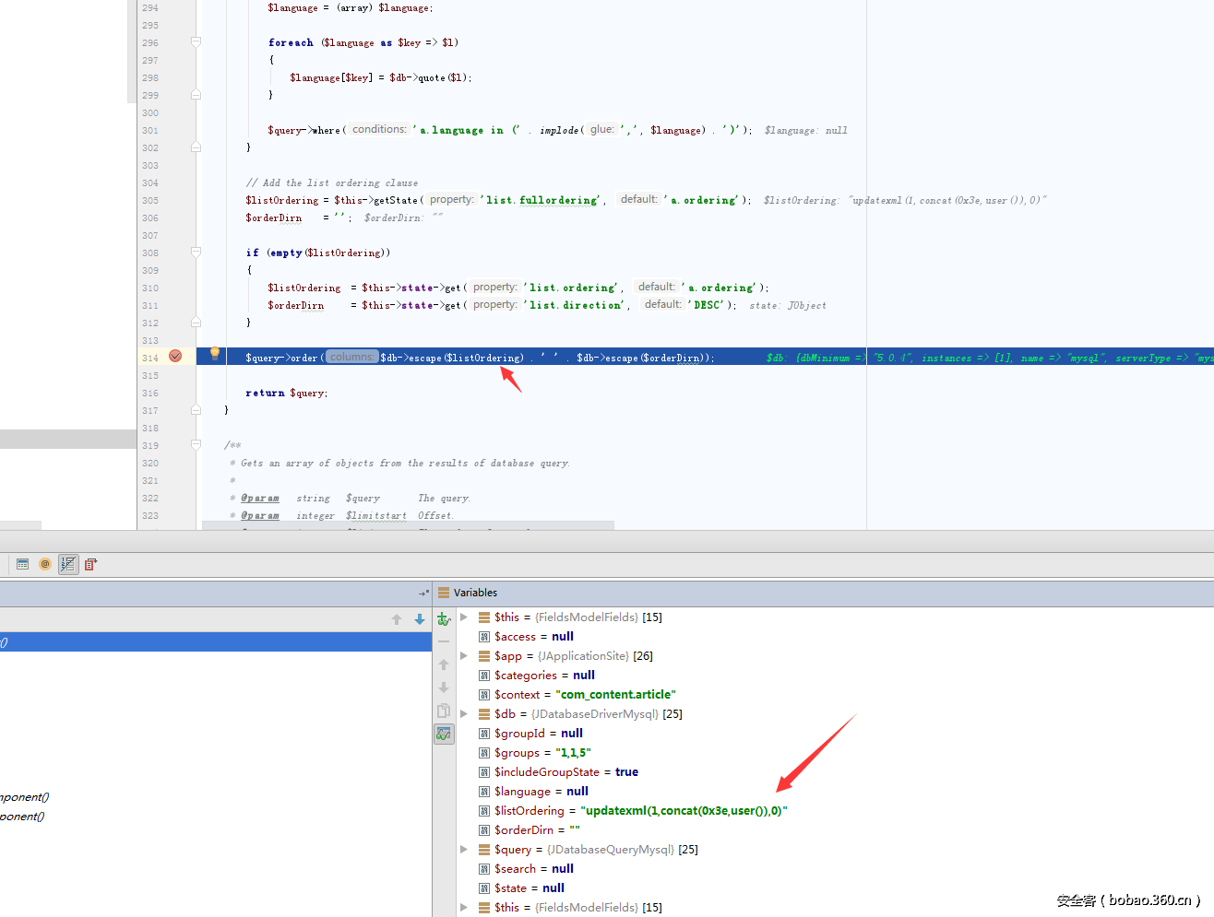Expand the $app JApplicationSite variable
This screenshot has height=917, width=1214.
pyautogui.click(x=464, y=656)
